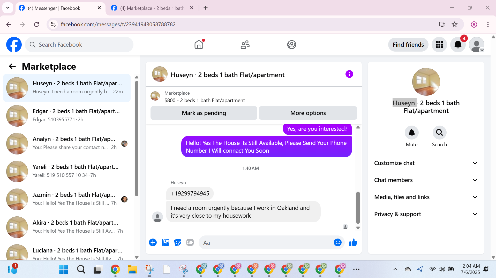Open Edgar conversation in the list

(67, 116)
